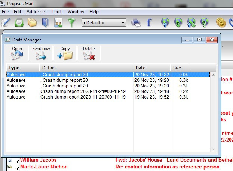Open the message from Marie-Laure Michon
The image size is (233, 171).
coord(44,167)
